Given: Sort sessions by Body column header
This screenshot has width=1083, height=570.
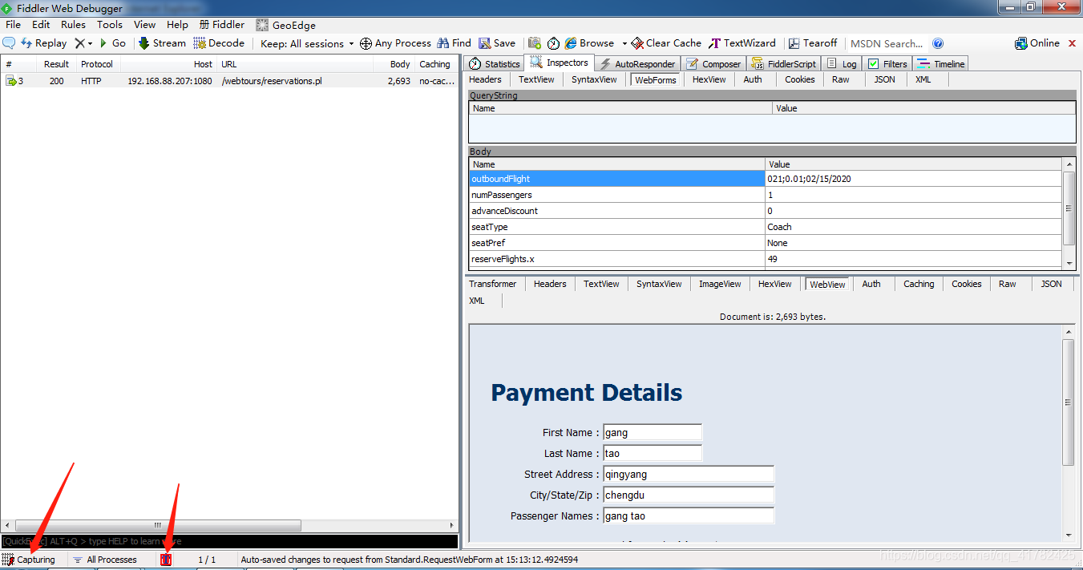Looking at the screenshot, I should 395,64.
